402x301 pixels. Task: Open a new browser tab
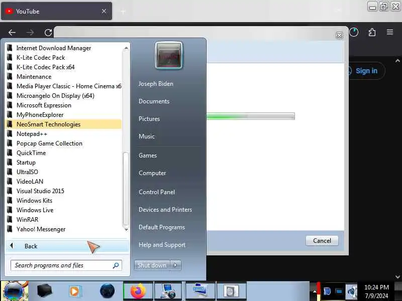click(x=123, y=11)
